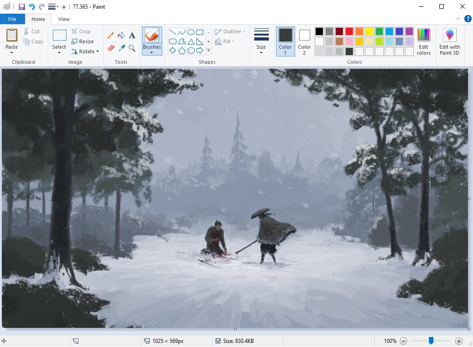Click the Resize button
The width and height of the screenshot is (473, 347).
82,41
